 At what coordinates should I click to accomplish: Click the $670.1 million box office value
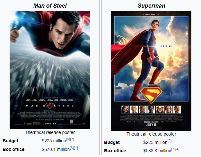pyautogui.click(x=56, y=149)
